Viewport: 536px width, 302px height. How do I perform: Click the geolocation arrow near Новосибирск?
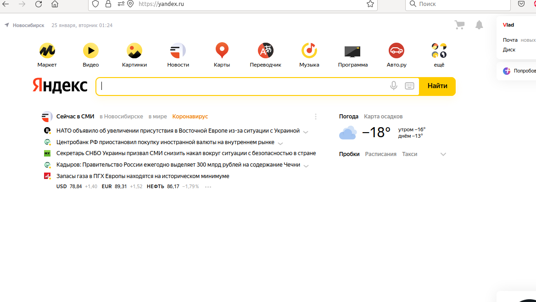click(x=7, y=25)
